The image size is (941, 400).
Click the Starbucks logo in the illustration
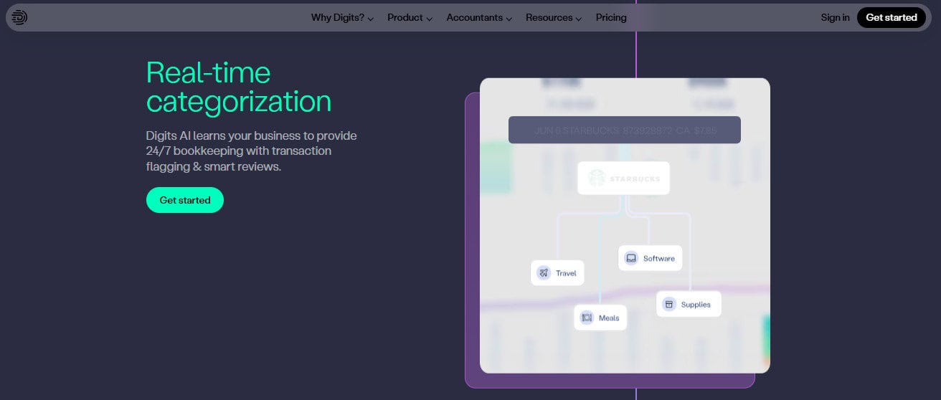[597, 177]
